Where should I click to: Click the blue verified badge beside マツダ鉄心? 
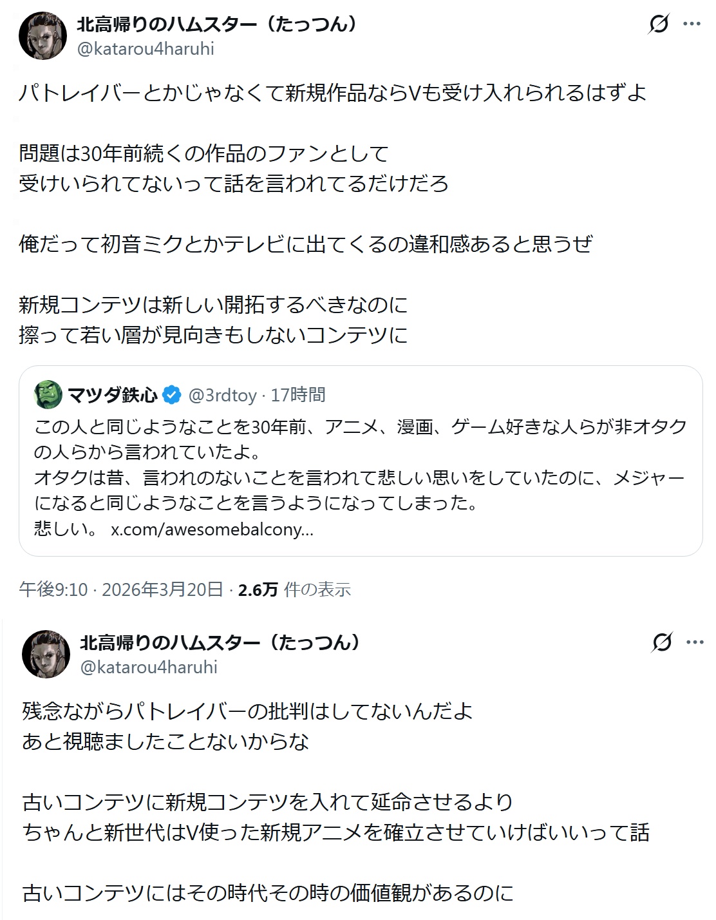click(171, 395)
